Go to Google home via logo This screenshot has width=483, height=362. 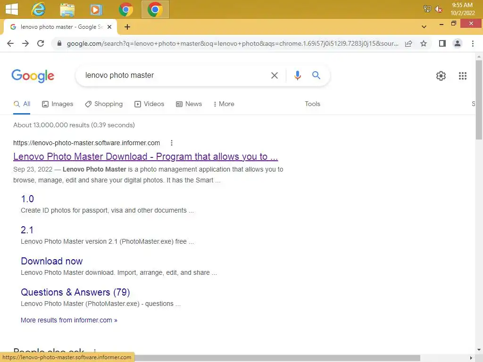(x=33, y=76)
